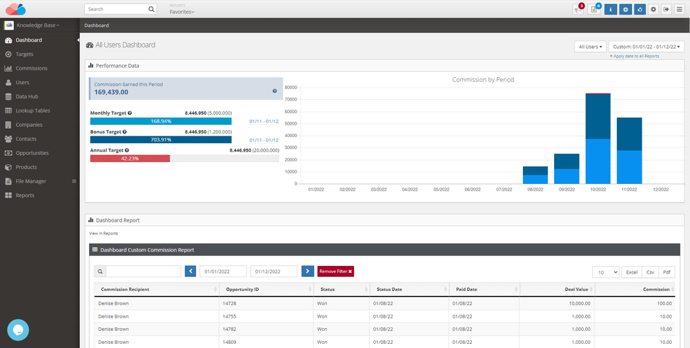690x348 pixels.
Task: Export report as Pdf
Action: [x=667, y=272]
